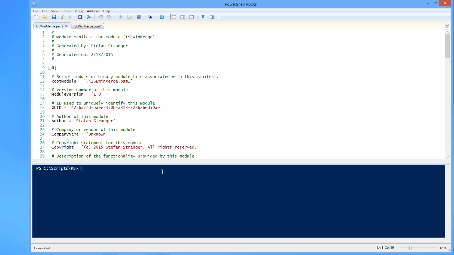Start PowerShell.exe from toolbar

[162, 17]
